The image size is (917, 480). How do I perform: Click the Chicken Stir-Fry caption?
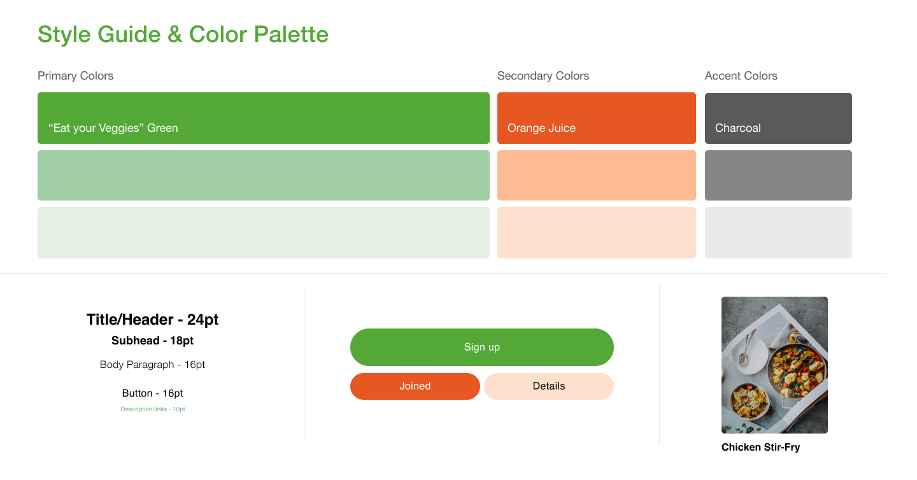(x=760, y=448)
